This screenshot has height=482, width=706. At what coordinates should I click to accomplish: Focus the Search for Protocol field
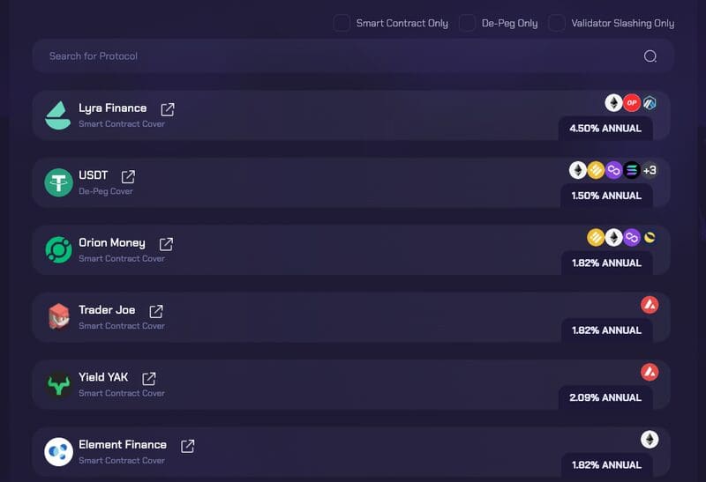pyautogui.click(x=335, y=56)
